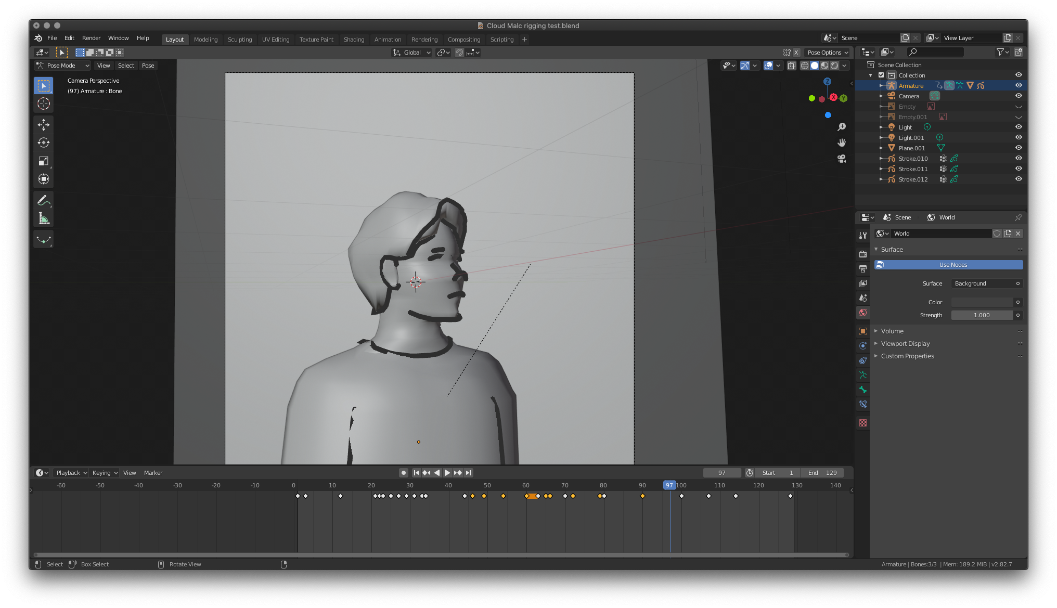This screenshot has height=608, width=1057.
Task: Select the Annotate tool
Action: (43, 200)
